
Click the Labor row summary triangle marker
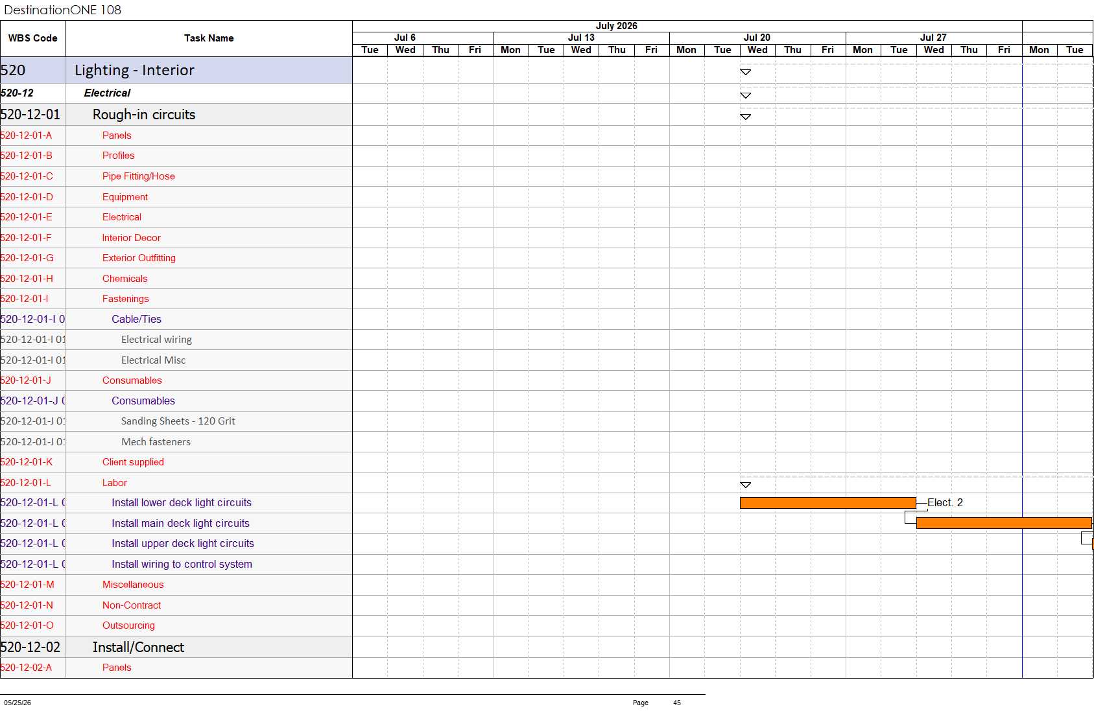point(746,485)
